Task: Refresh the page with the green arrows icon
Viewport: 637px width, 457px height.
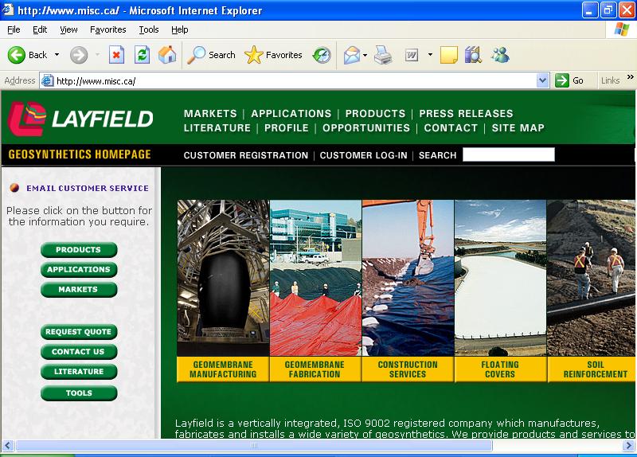Action: [x=142, y=55]
